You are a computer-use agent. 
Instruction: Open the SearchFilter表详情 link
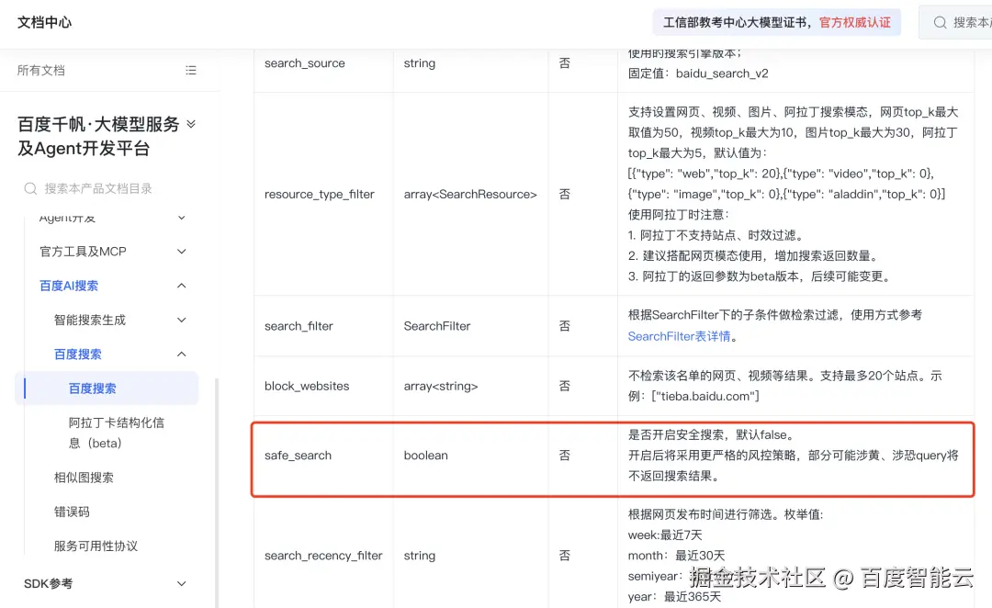679,336
